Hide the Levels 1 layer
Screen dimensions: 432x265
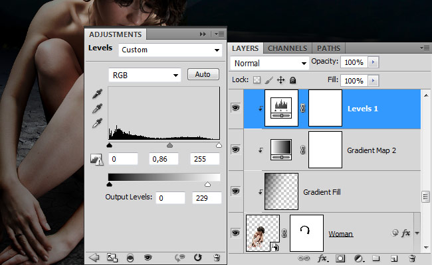coord(235,107)
